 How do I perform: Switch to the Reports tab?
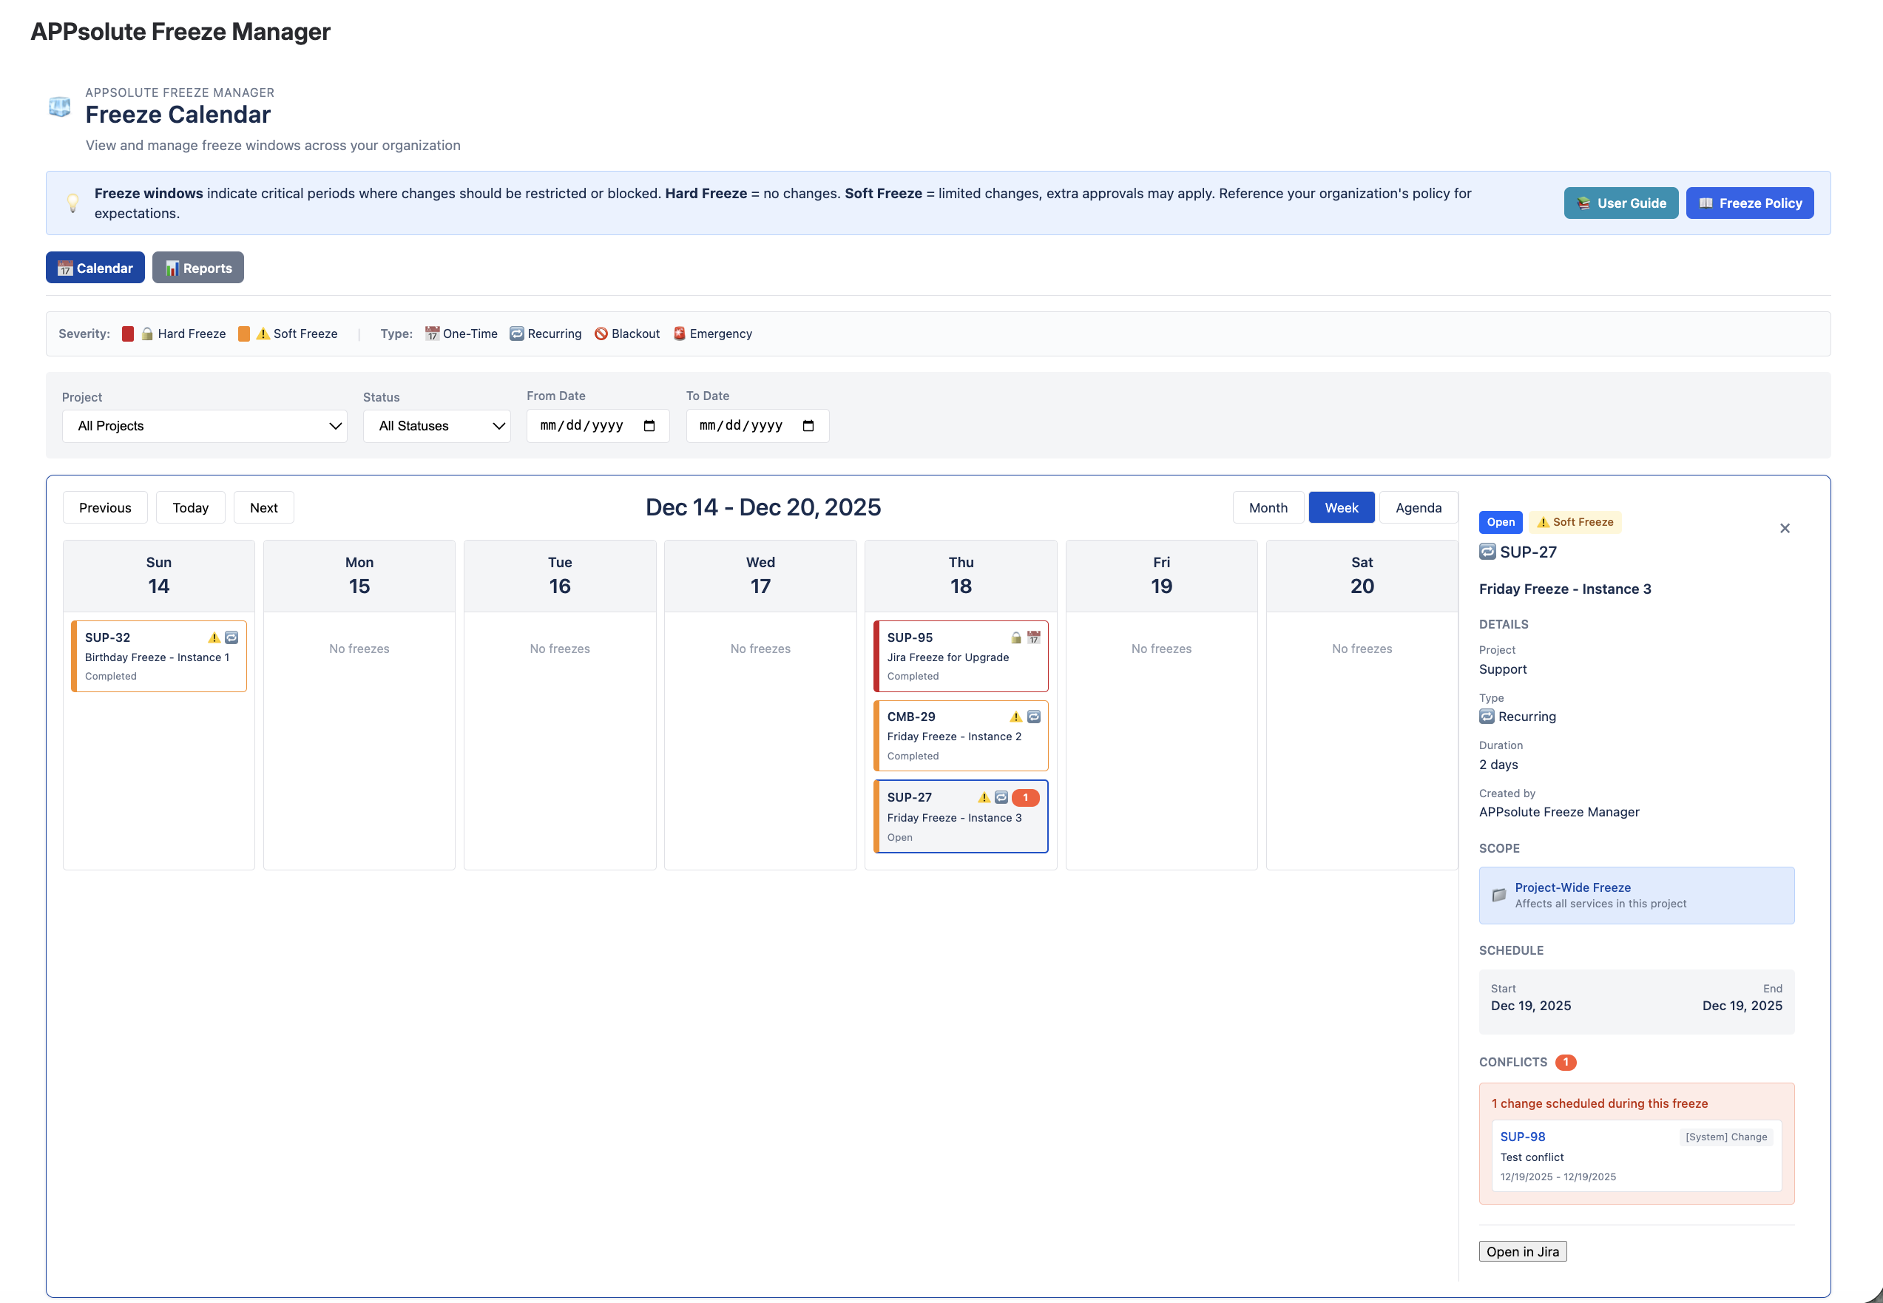(x=197, y=268)
